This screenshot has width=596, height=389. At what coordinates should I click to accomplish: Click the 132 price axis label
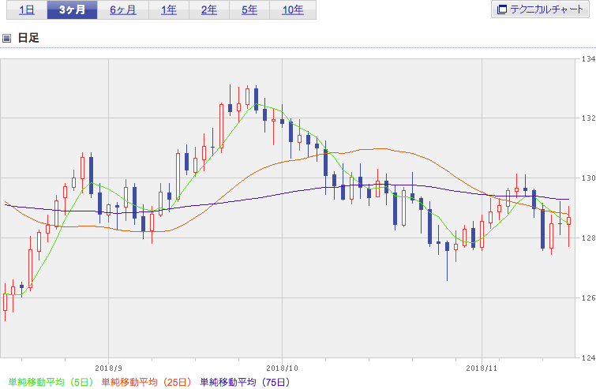(x=588, y=118)
